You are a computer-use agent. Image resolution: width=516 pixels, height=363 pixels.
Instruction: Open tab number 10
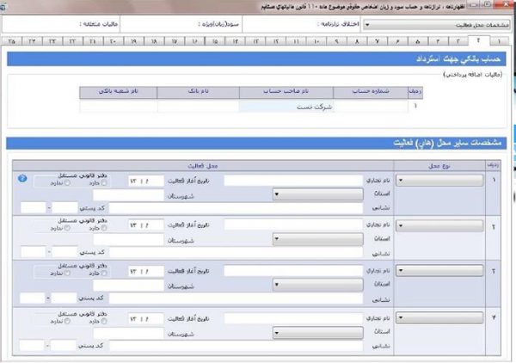pos(317,40)
